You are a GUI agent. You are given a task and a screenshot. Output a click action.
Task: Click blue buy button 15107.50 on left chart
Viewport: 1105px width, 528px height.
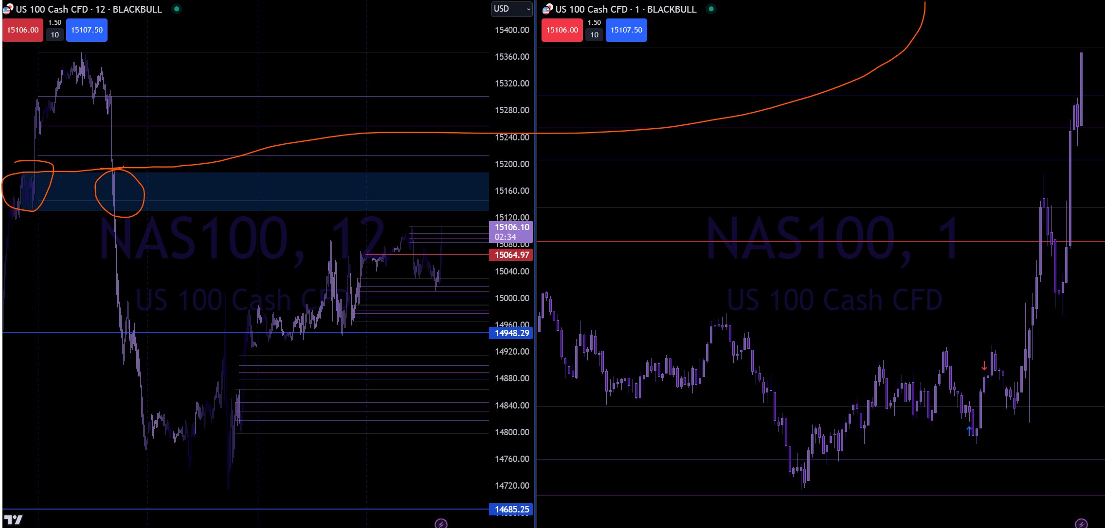point(87,30)
